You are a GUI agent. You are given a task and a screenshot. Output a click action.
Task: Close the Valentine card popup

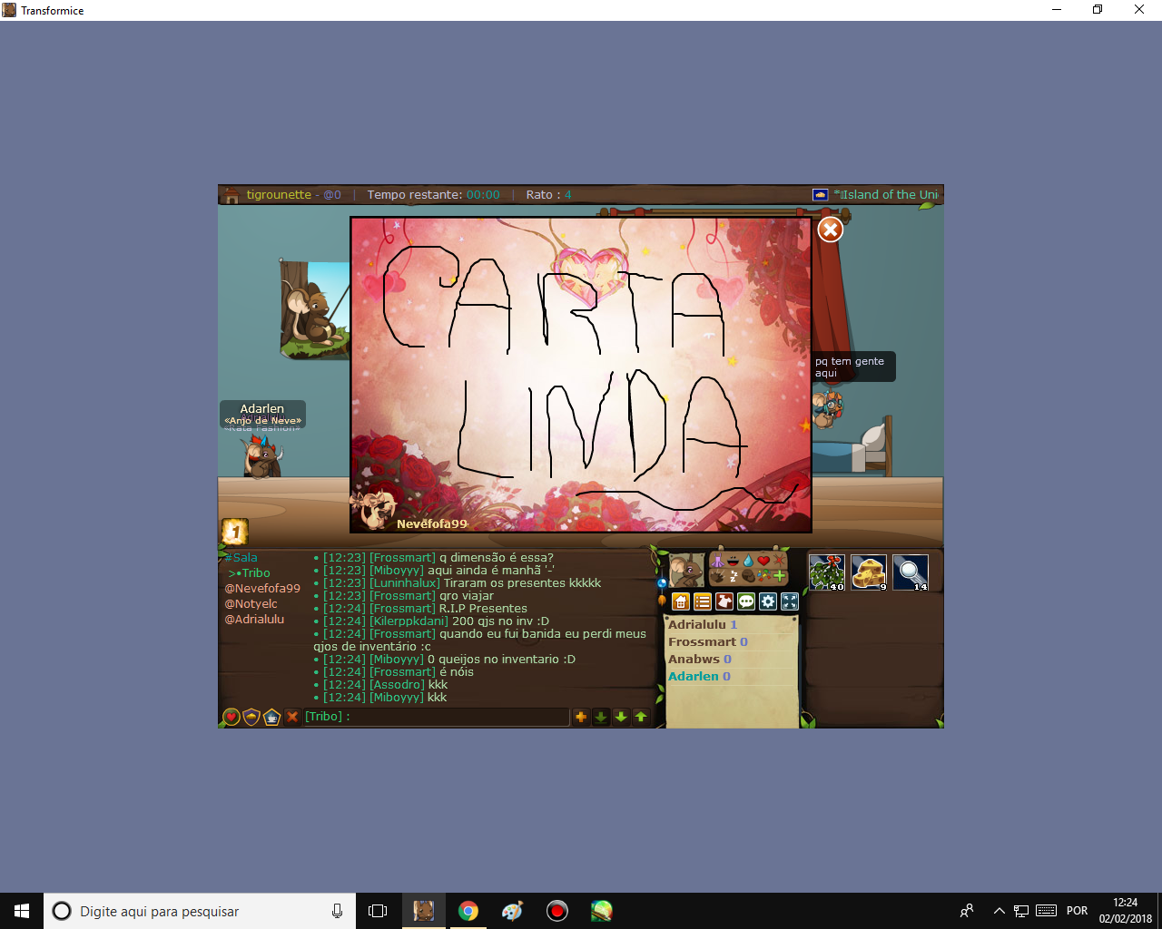coord(830,230)
